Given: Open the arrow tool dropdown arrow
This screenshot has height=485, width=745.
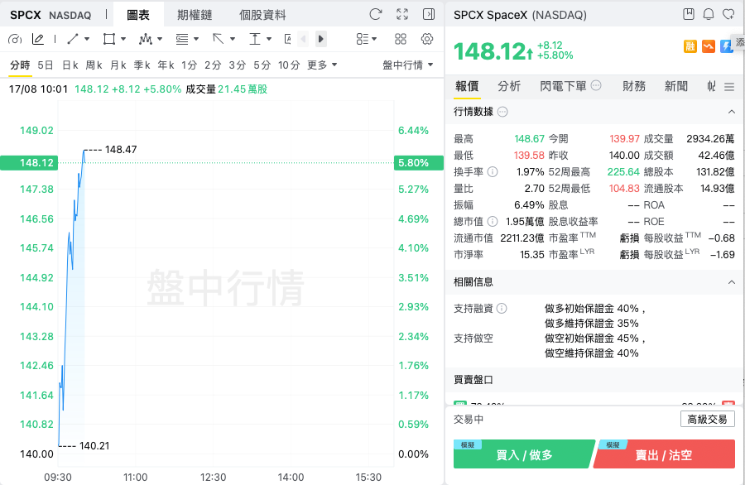Looking at the screenshot, I should pos(233,39).
